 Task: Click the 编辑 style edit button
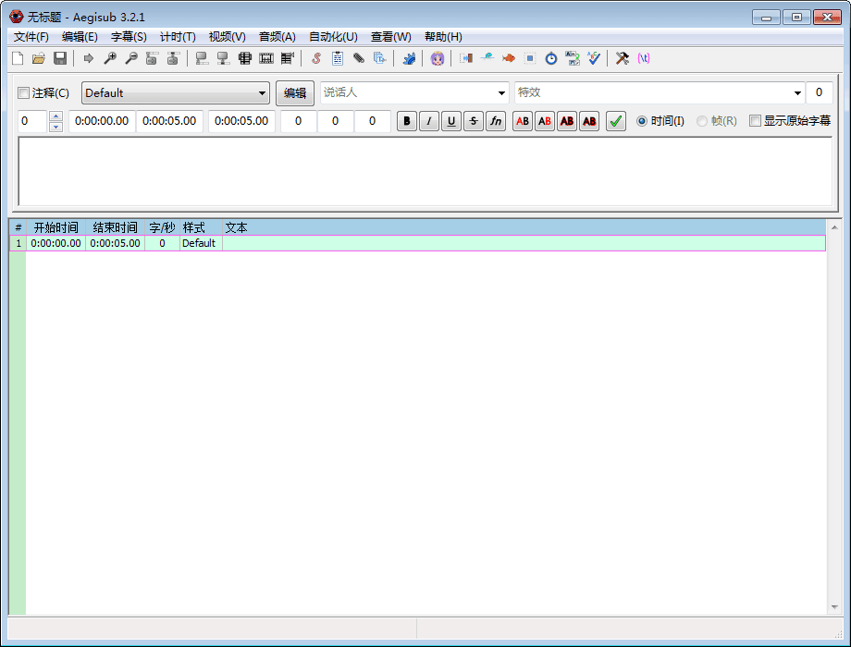[295, 93]
